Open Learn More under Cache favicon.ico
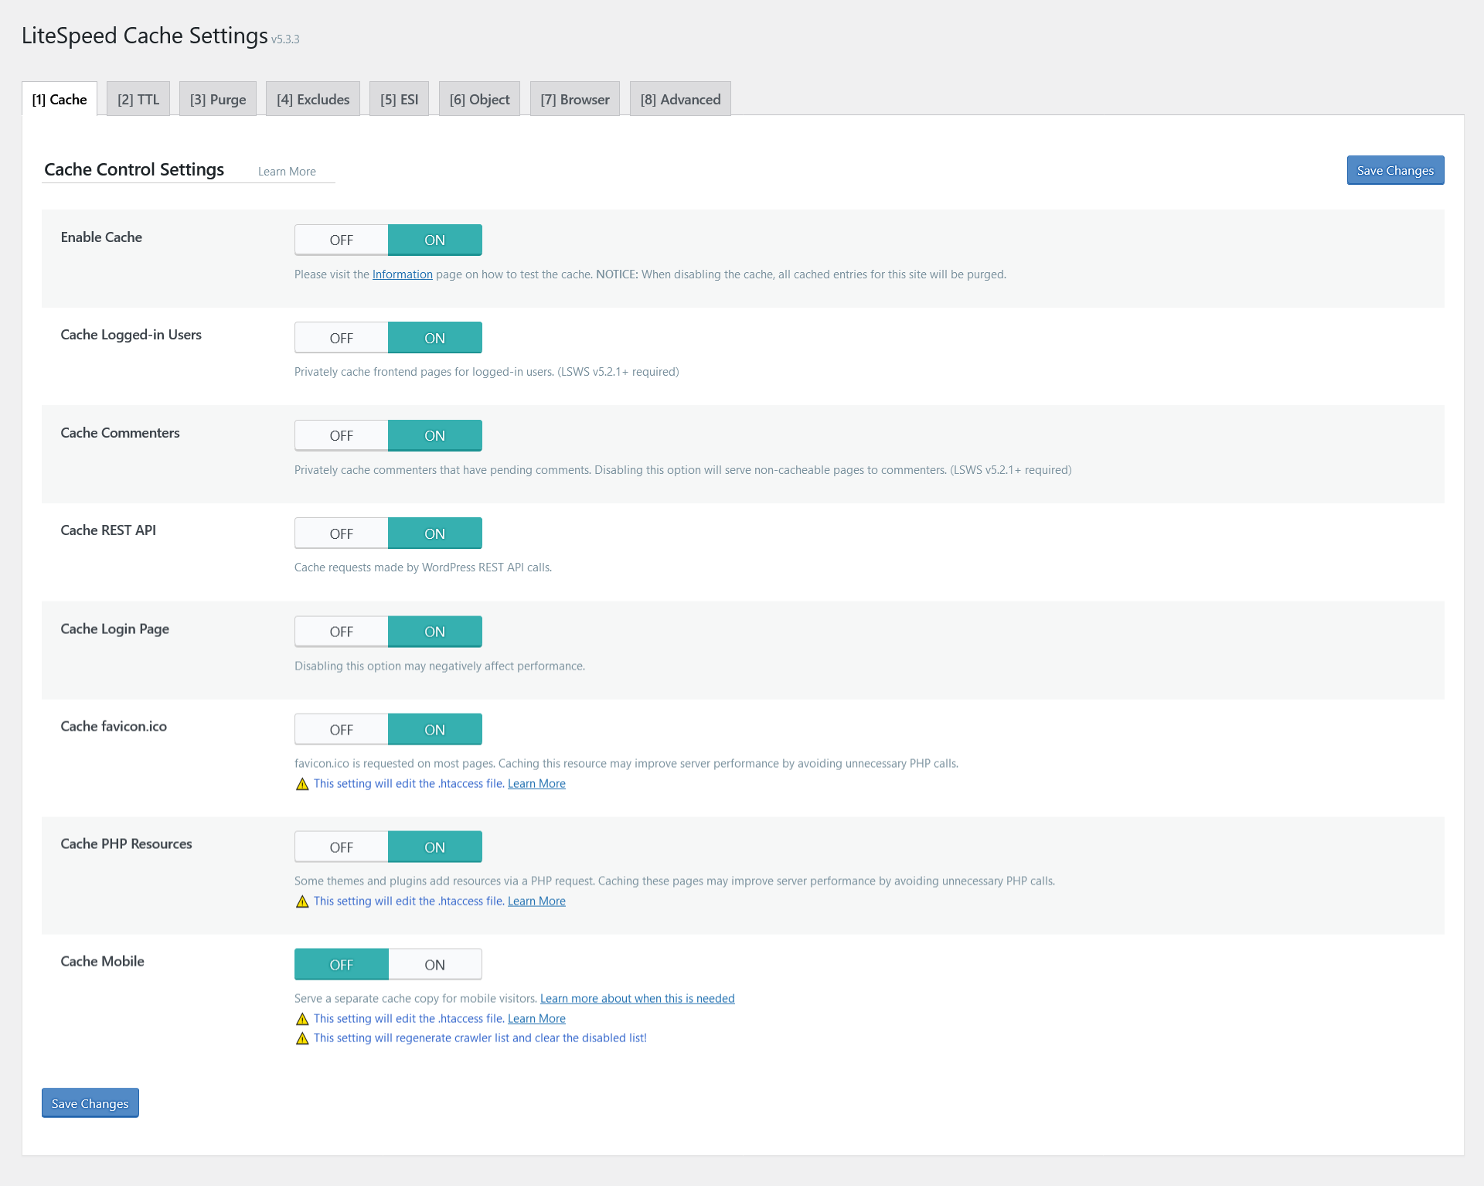The image size is (1484, 1186). click(536, 784)
